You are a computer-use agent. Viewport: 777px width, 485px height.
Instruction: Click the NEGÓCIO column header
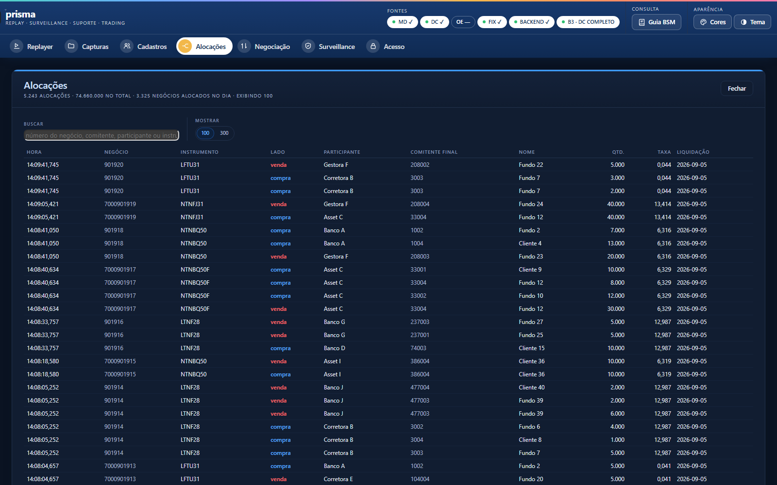[x=116, y=152]
